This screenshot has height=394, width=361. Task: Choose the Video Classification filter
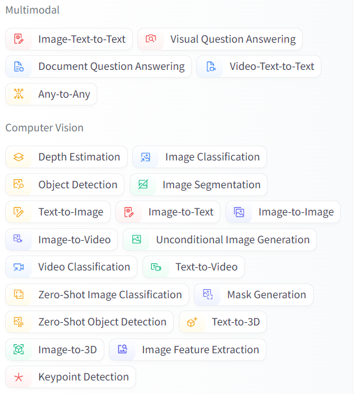(x=71, y=267)
